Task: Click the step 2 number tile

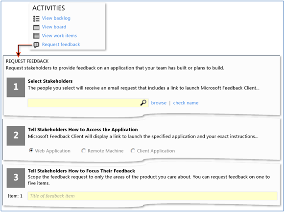Action: coord(16,136)
